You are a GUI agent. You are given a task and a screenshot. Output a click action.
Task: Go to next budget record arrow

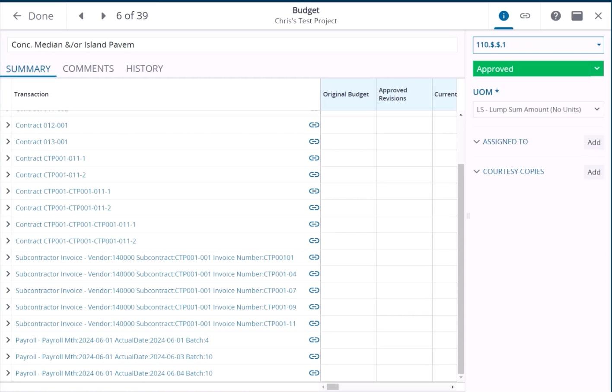tap(103, 16)
